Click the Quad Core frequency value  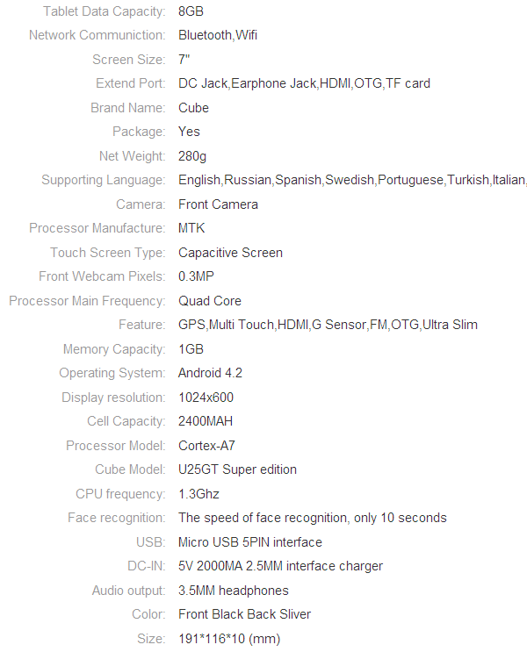[210, 301]
